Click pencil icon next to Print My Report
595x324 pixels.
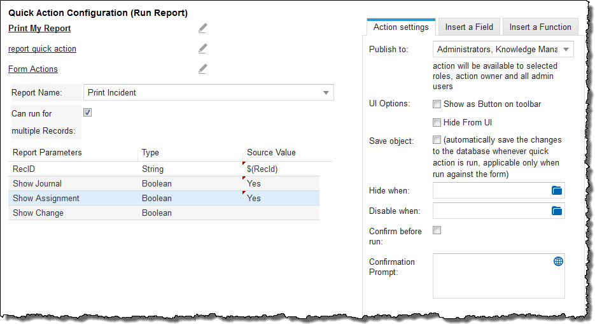pyautogui.click(x=202, y=28)
